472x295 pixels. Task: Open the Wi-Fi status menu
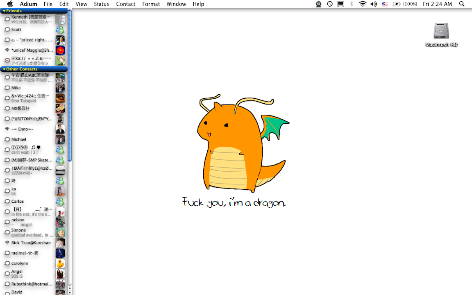[x=363, y=4]
